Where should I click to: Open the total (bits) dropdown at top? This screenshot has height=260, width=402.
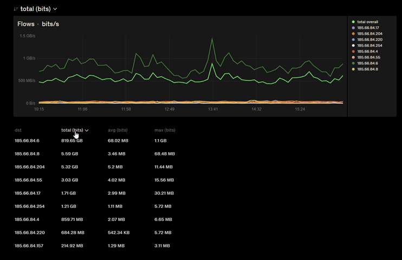[38, 9]
